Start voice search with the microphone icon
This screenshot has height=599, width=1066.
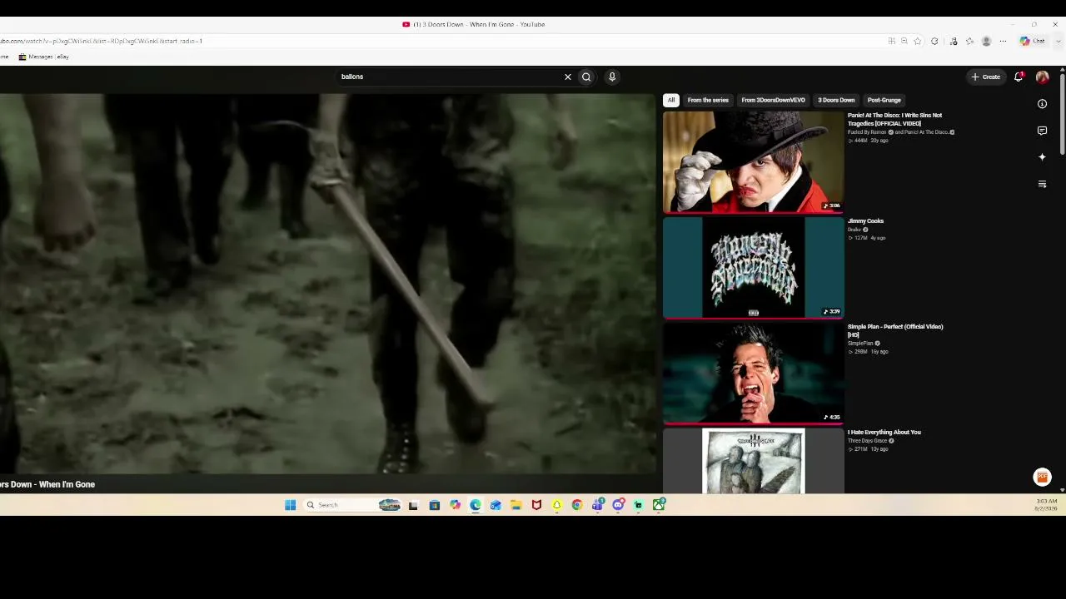[612, 77]
